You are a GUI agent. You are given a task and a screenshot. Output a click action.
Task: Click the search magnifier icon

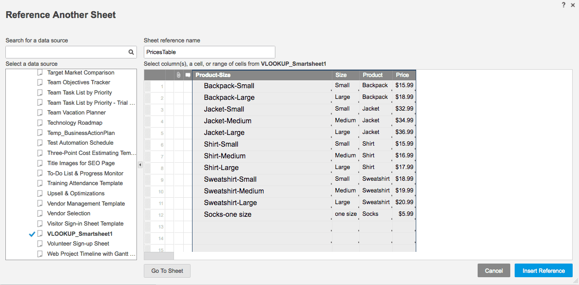[131, 52]
